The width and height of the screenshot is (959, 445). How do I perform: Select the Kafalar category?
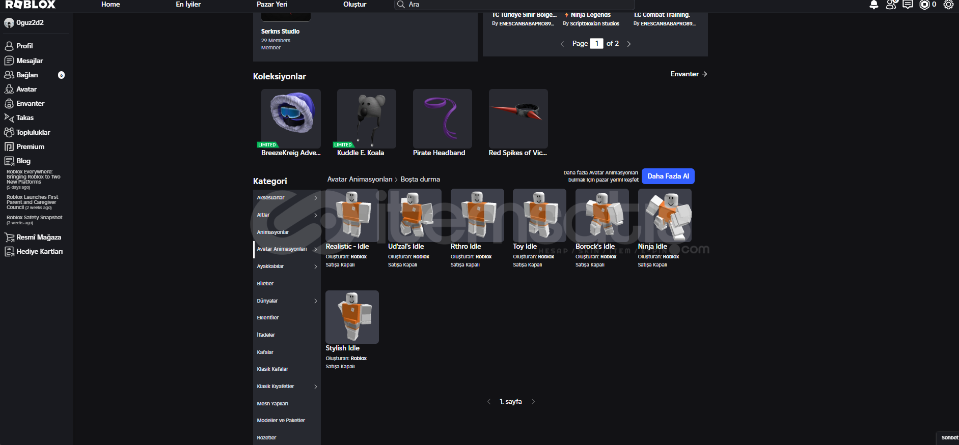pos(287,352)
